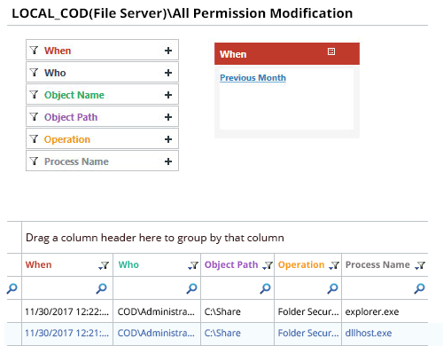This screenshot has height=346, width=443.
Task: Click filter icon in Process Name column header
Action: click(x=420, y=265)
